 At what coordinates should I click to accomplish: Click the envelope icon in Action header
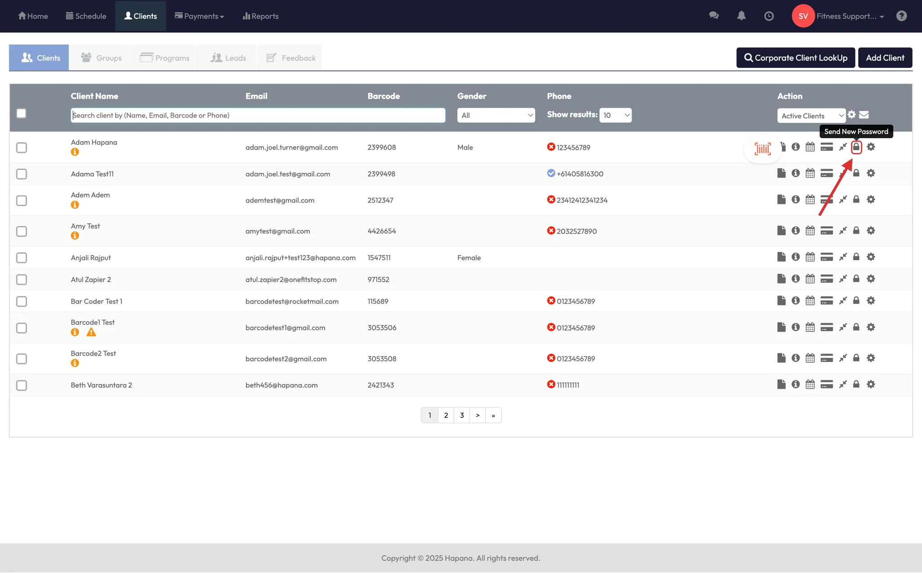pyautogui.click(x=864, y=115)
